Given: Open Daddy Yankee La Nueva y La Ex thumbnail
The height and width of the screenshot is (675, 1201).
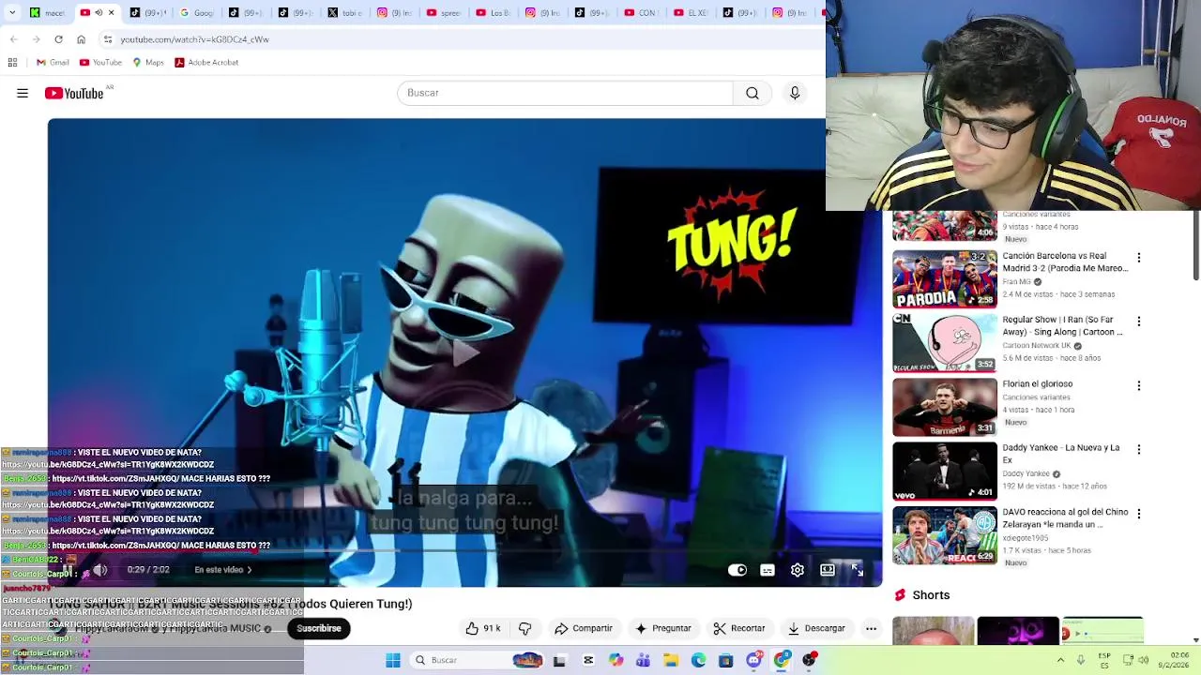Looking at the screenshot, I should pyautogui.click(x=945, y=471).
